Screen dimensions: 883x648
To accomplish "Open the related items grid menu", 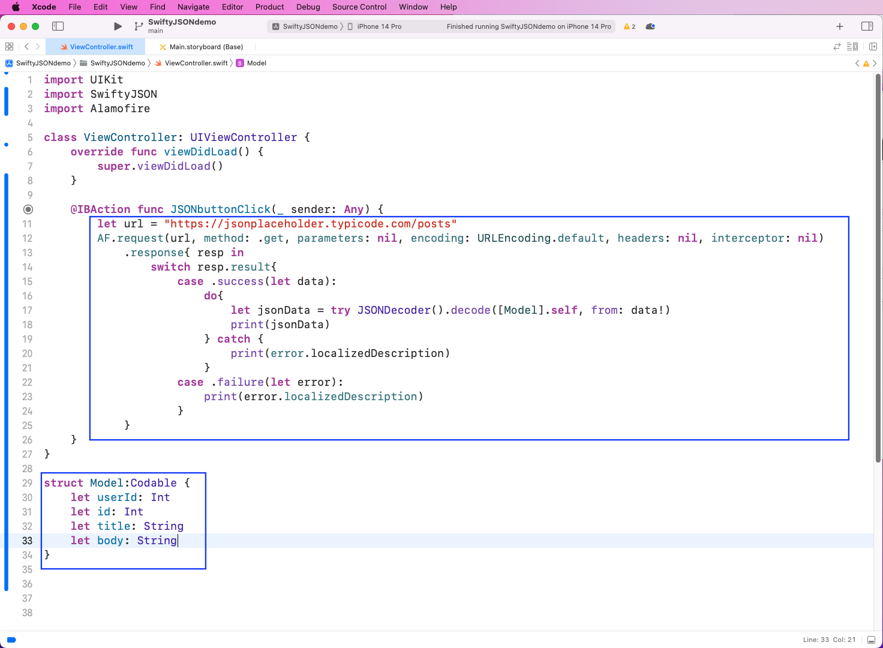I will (x=9, y=47).
